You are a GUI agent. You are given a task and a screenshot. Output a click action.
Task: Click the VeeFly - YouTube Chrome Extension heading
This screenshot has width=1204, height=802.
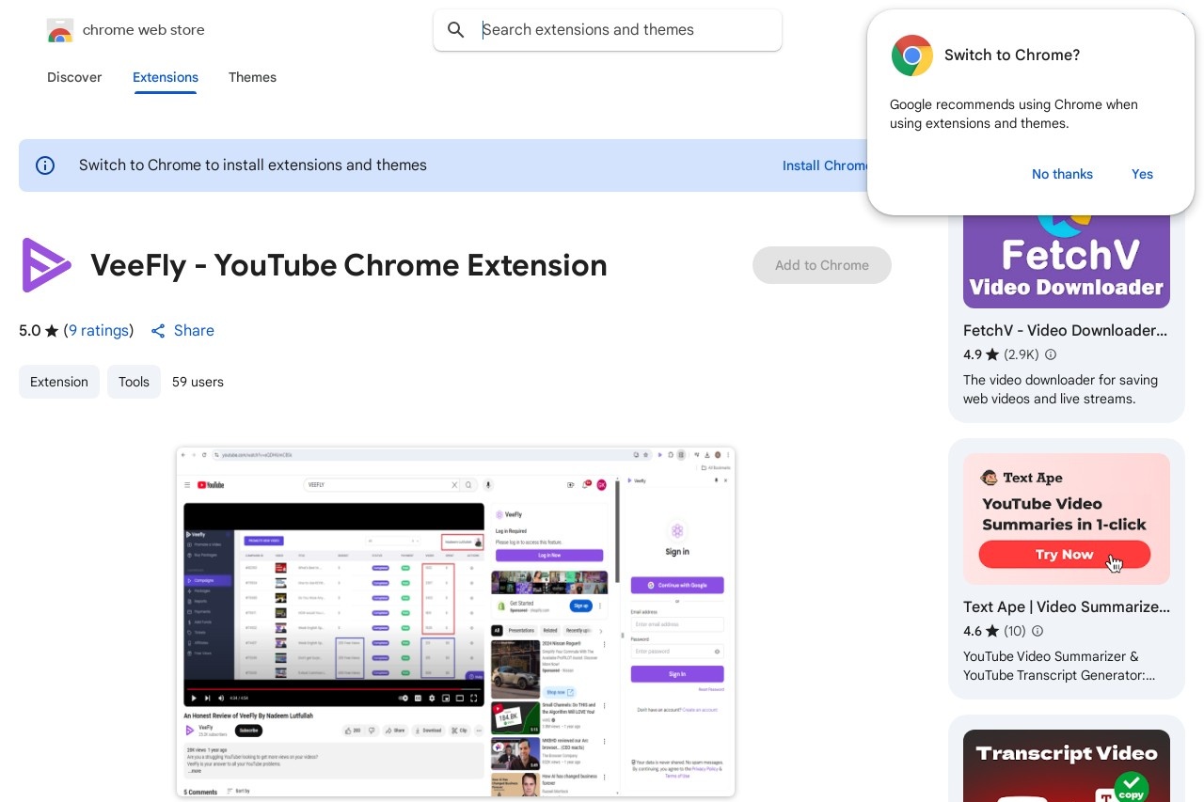(349, 265)
